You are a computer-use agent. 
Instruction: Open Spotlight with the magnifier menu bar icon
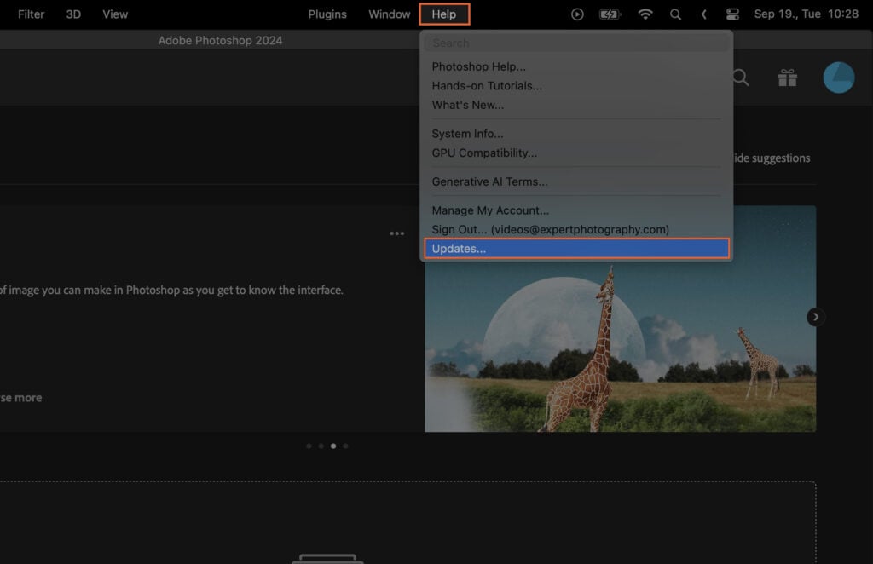[676, 14]
